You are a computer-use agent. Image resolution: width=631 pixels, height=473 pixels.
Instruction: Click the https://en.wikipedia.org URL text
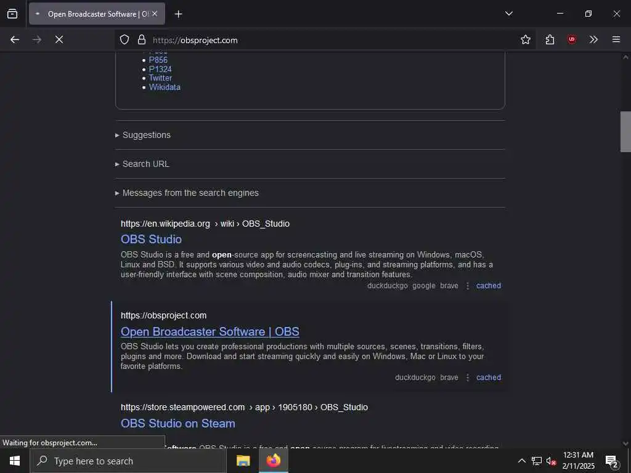[165, 224]
